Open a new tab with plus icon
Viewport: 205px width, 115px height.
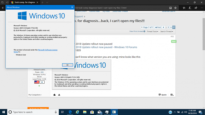[x=42, y=2]
